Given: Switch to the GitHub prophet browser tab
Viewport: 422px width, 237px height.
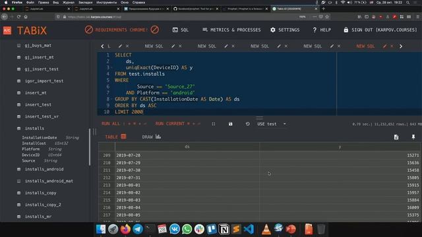Looking at the screenshot, I should 196,9.
